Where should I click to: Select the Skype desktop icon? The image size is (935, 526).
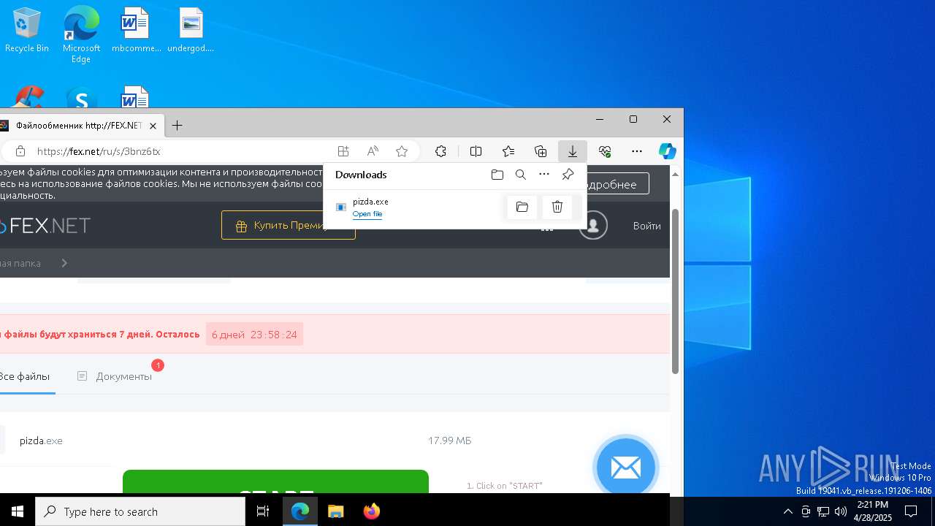(x=81, y=99)
